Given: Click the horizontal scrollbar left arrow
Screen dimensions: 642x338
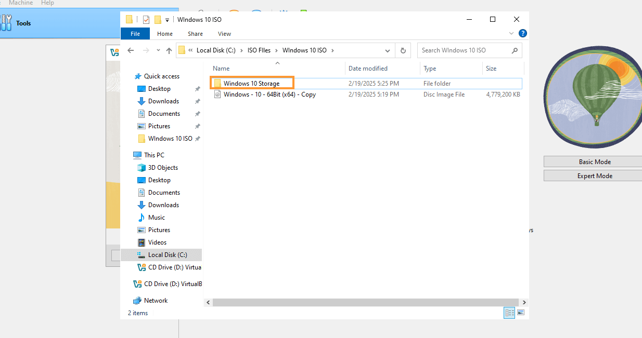Looking at the screenshot, I should tap(208, 302).
